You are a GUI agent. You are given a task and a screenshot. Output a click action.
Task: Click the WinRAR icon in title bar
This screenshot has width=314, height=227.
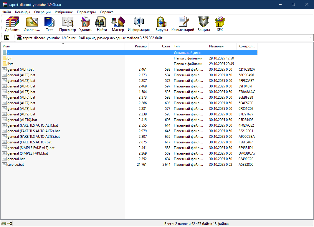pos(5,4)
